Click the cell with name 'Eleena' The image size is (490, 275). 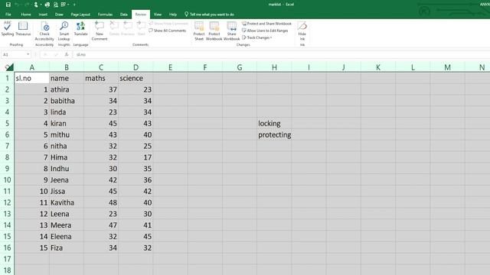[67, 237]
